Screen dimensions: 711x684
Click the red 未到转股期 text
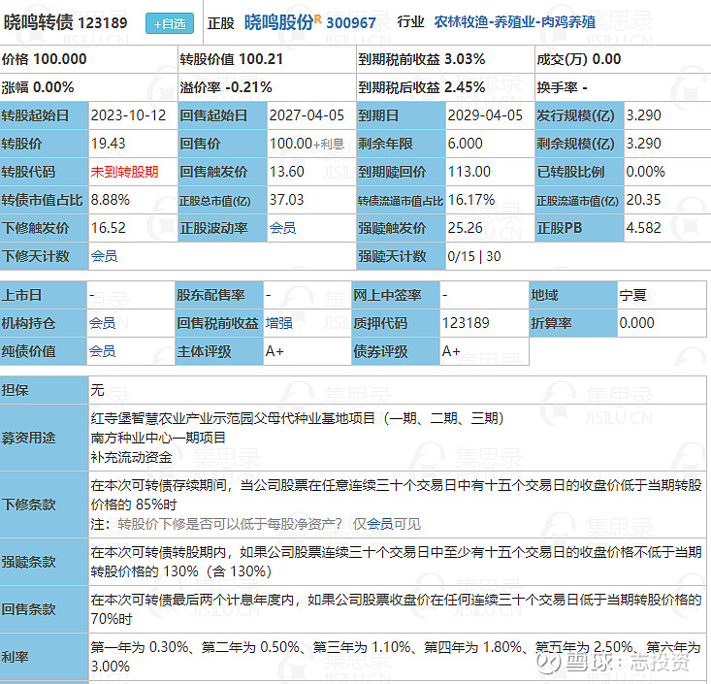124,172
